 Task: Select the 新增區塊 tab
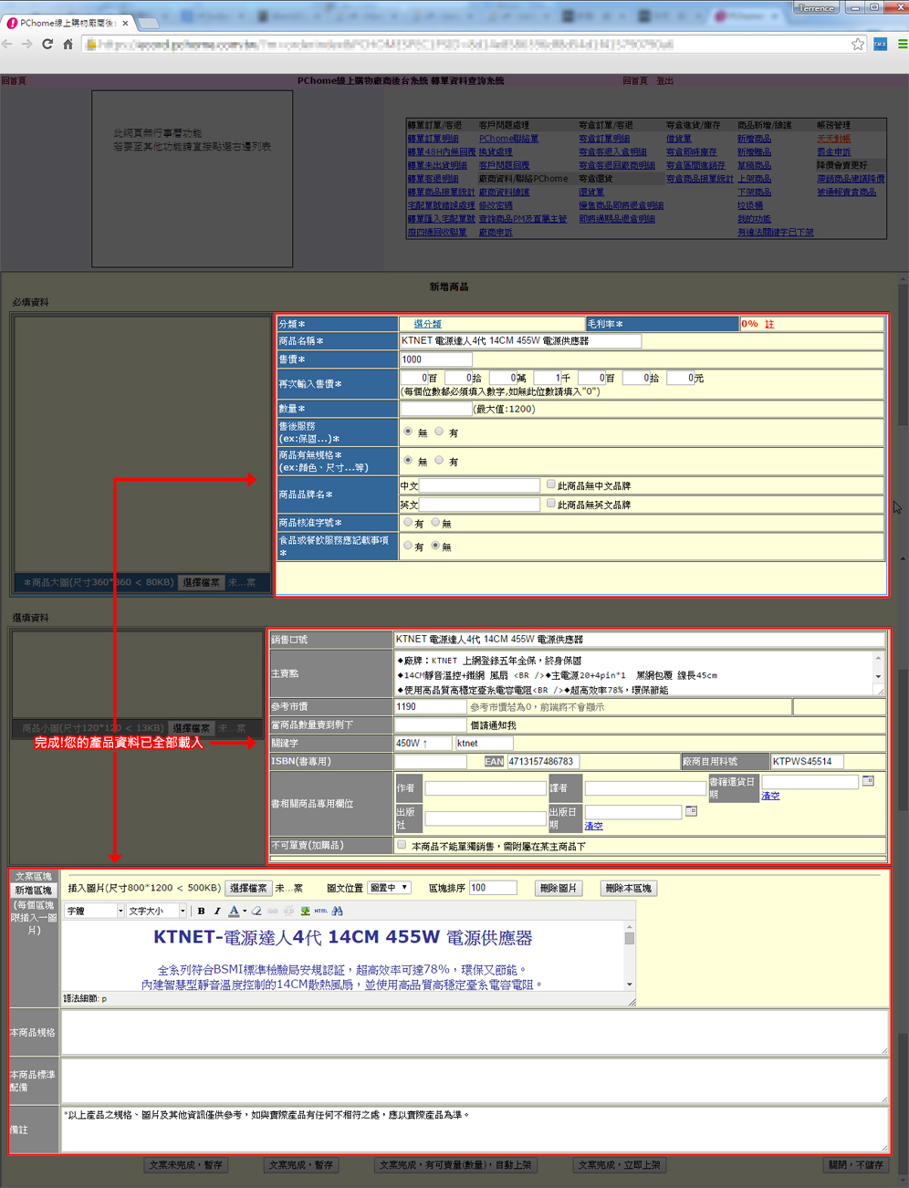click(x=33, y=891)
